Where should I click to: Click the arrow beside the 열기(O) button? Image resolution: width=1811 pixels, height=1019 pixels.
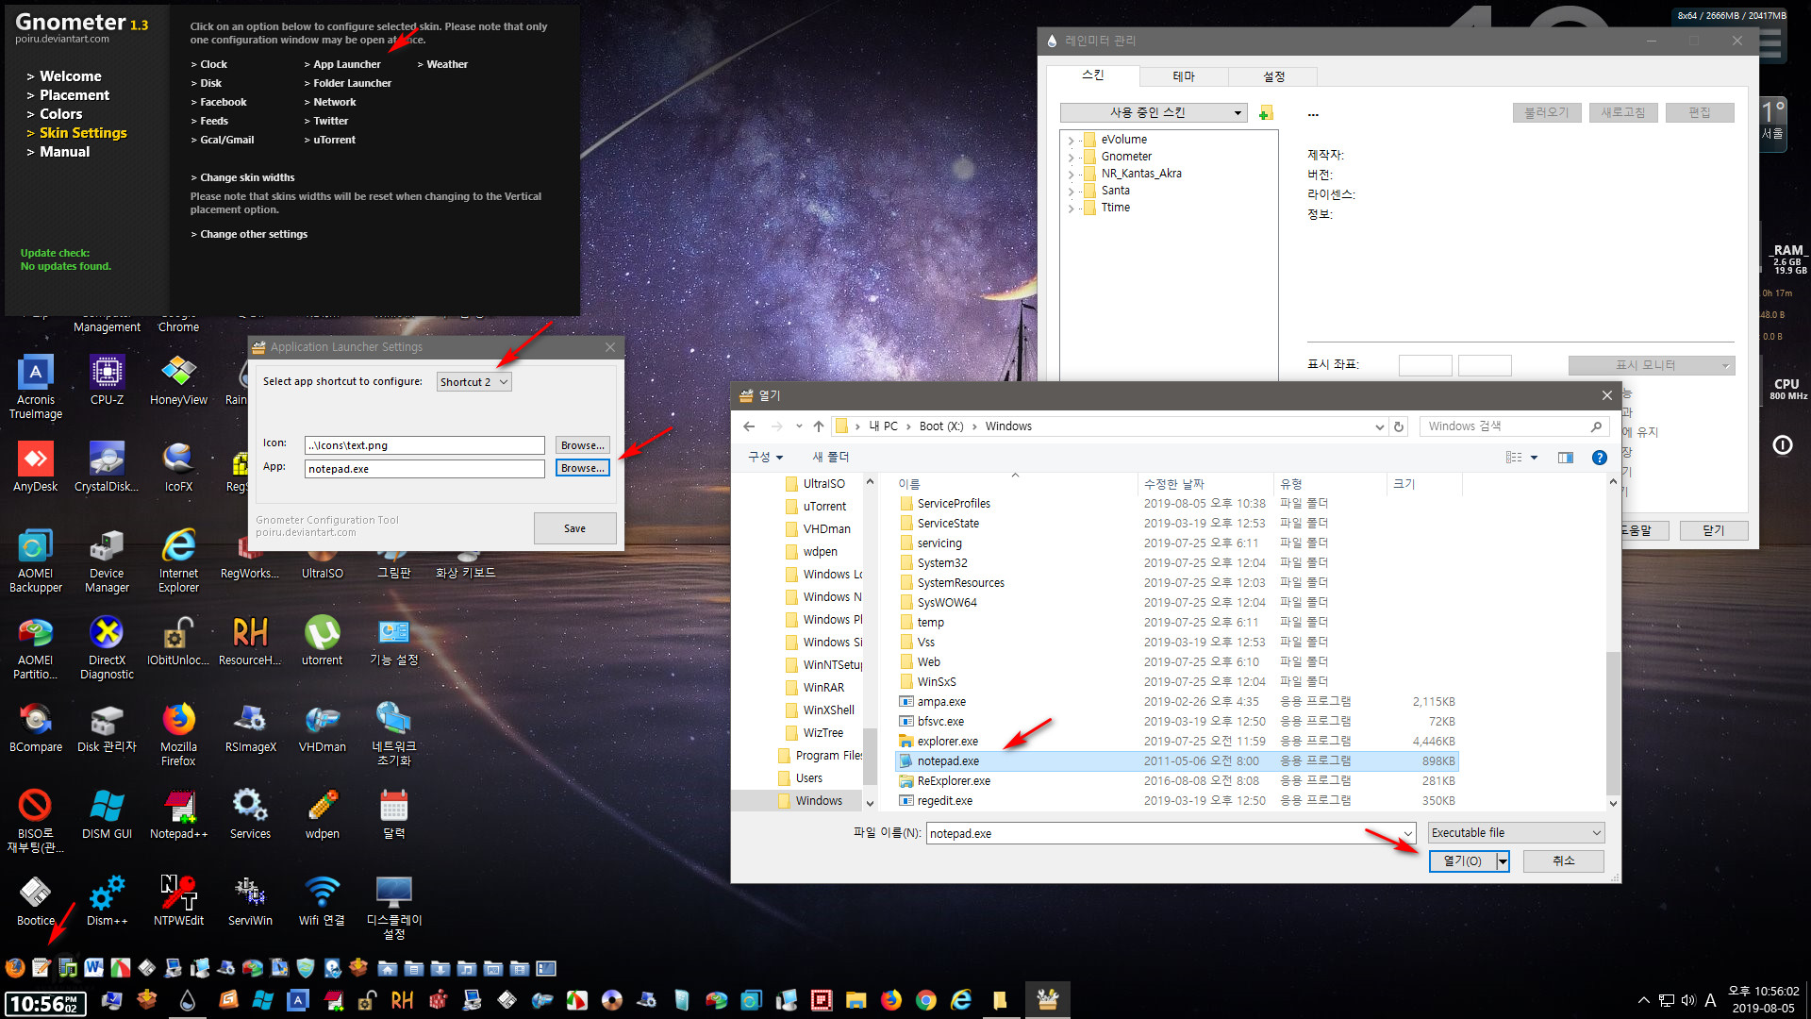1504,860
